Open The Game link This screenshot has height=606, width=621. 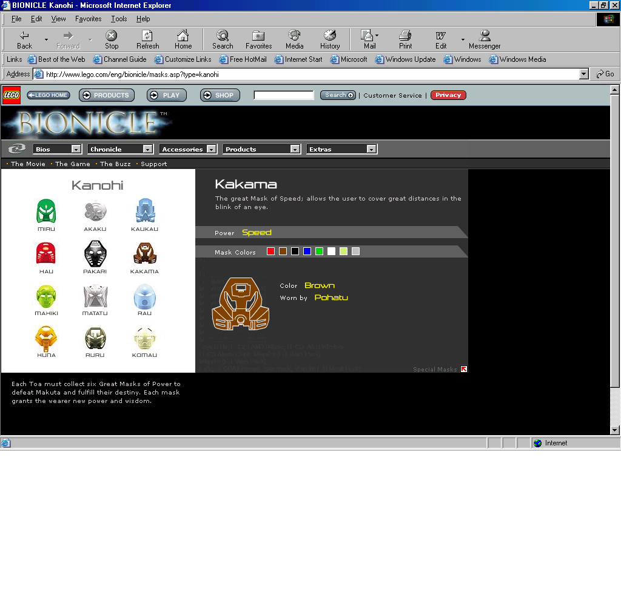click(x=73, y=164)
